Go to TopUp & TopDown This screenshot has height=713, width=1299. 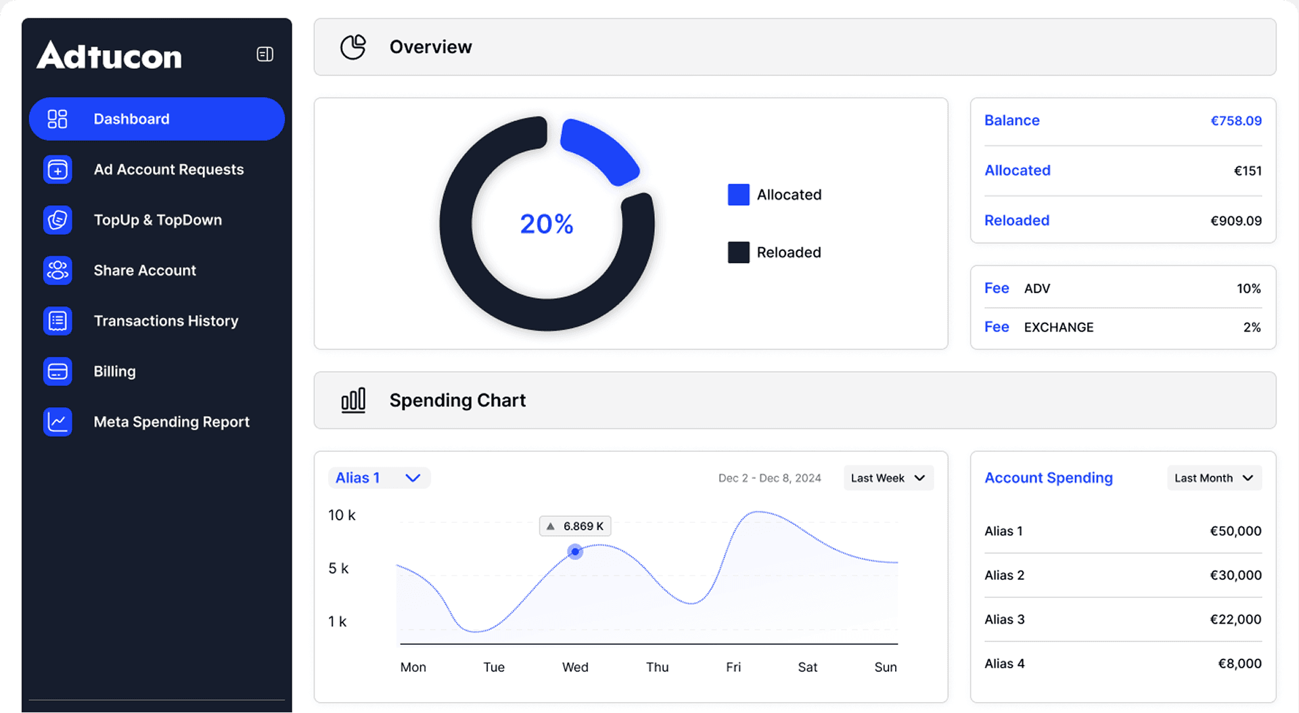[157, 220]
